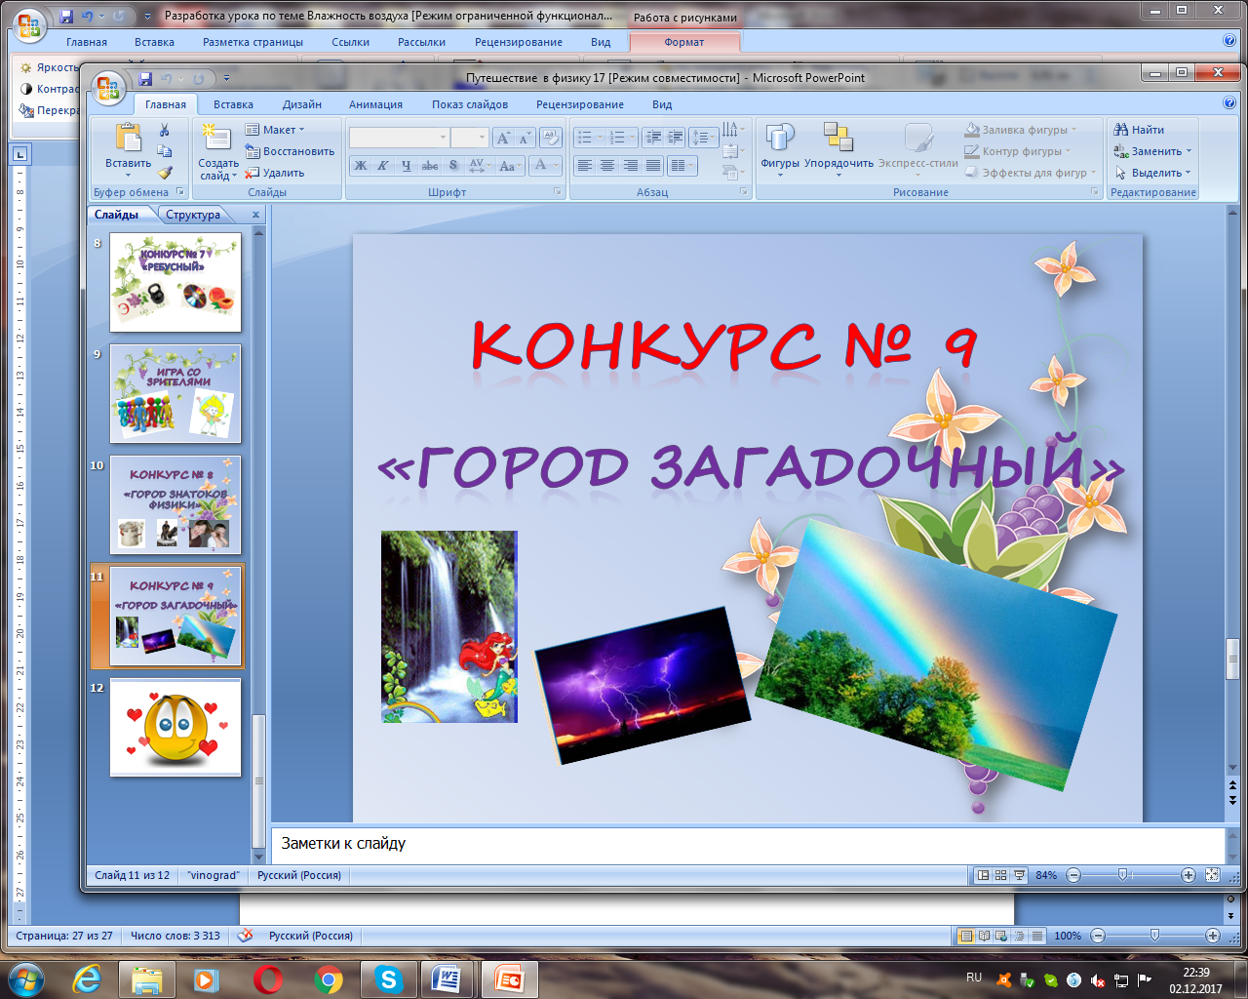Click the Align text left icon
The height and width of the screenshot is (999, 1248).
point(585,165)
